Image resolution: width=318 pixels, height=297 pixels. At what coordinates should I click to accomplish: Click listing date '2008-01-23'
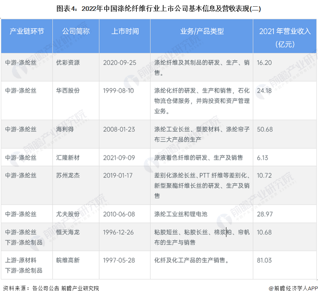click(119, 129)
